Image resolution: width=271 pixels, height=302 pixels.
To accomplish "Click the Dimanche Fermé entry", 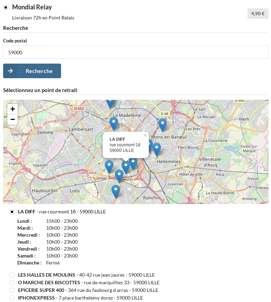I will pos(39,263).
